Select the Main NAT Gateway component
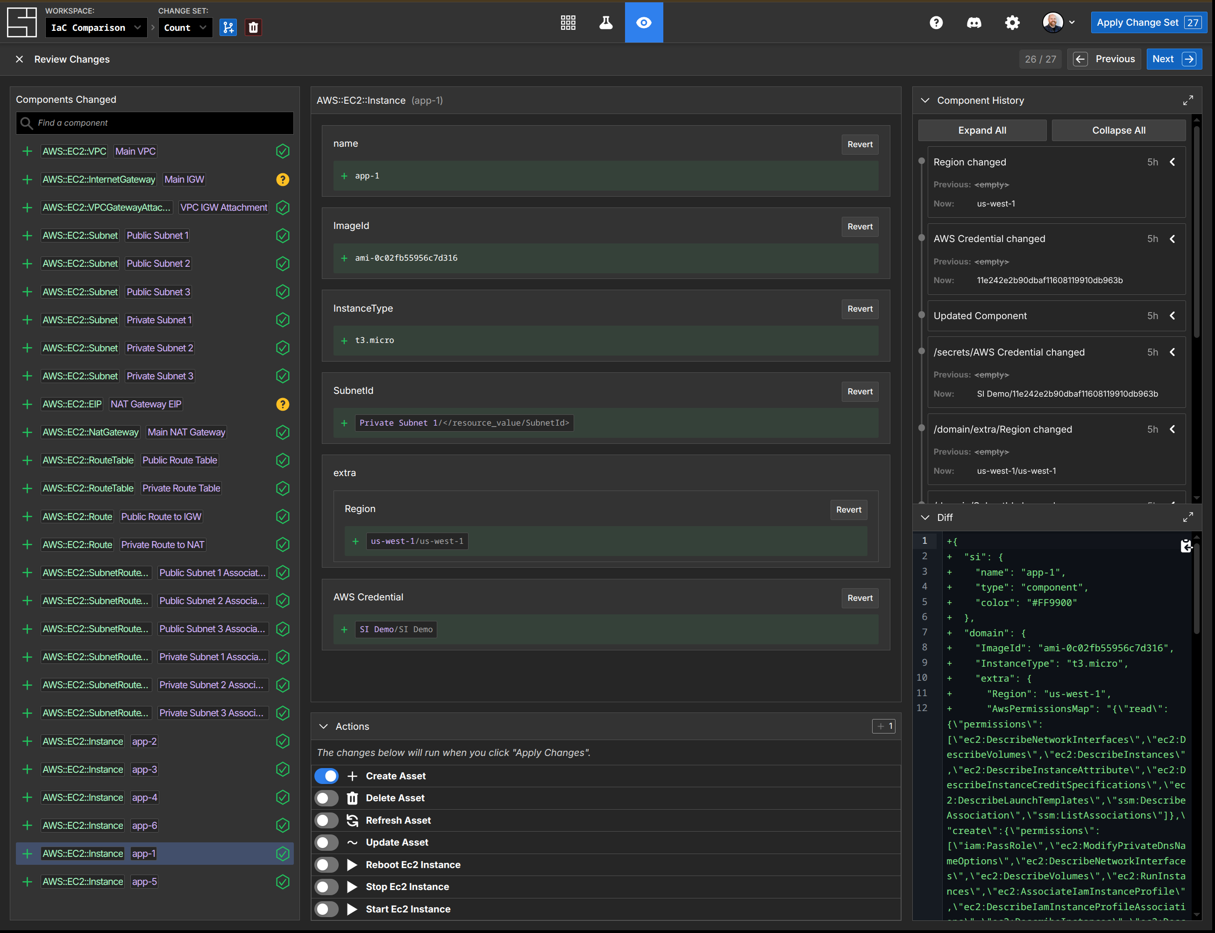This screenshot has width=1215, height=933. (x=186, y=432)
